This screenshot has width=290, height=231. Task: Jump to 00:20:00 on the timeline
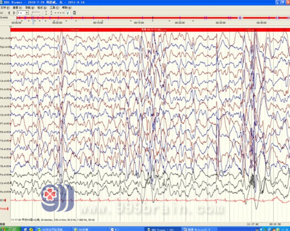pyautogui.click(x=180, y=23)
